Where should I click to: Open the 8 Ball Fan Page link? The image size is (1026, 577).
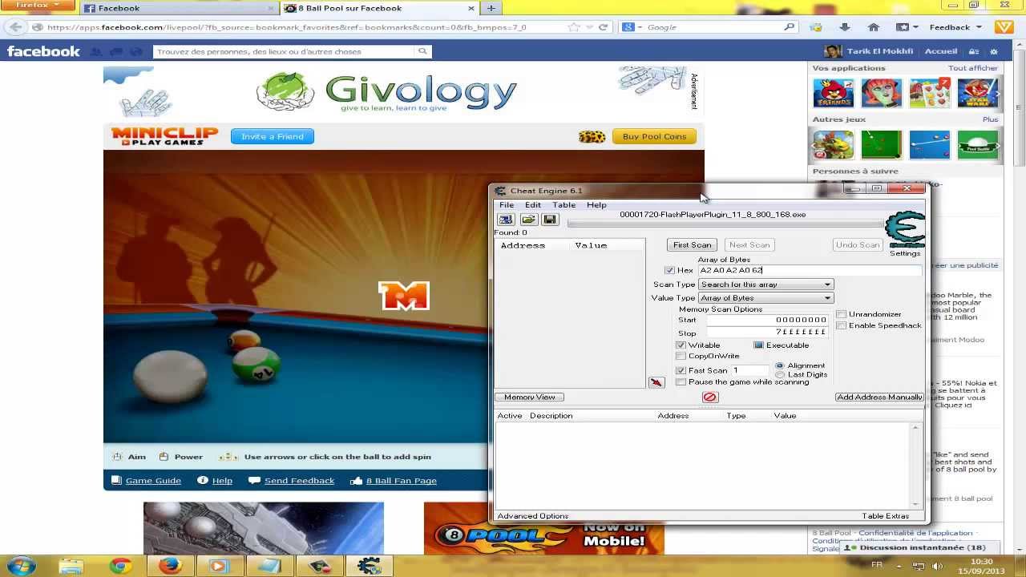[402, 481]
